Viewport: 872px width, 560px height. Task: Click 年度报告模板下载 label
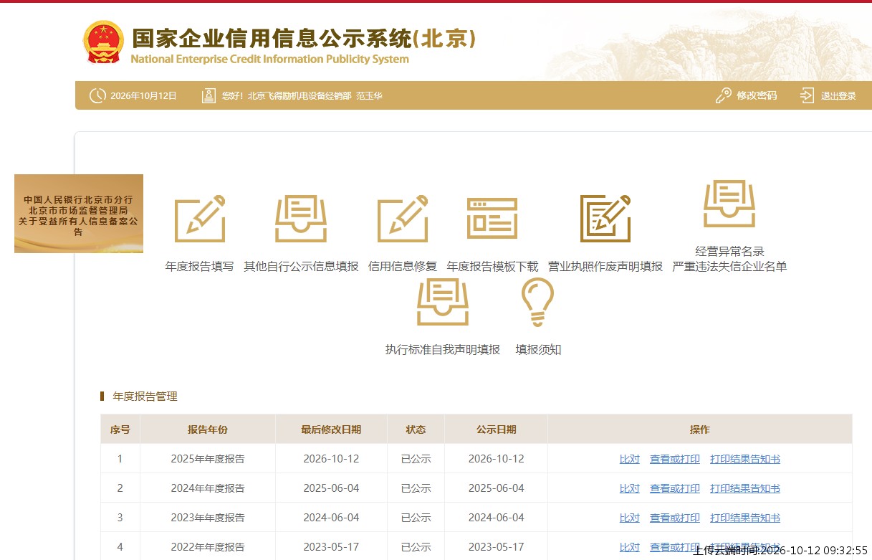492,267
